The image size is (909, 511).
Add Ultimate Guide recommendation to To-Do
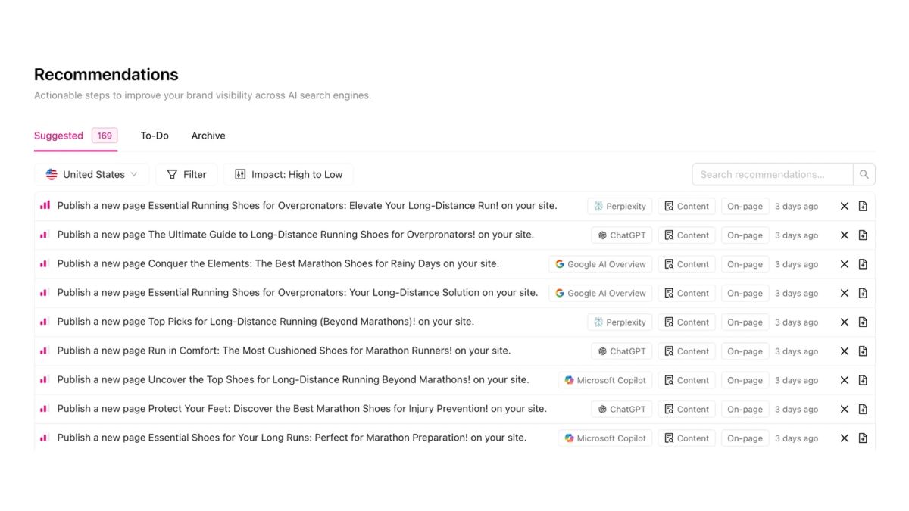pos(863,235)
